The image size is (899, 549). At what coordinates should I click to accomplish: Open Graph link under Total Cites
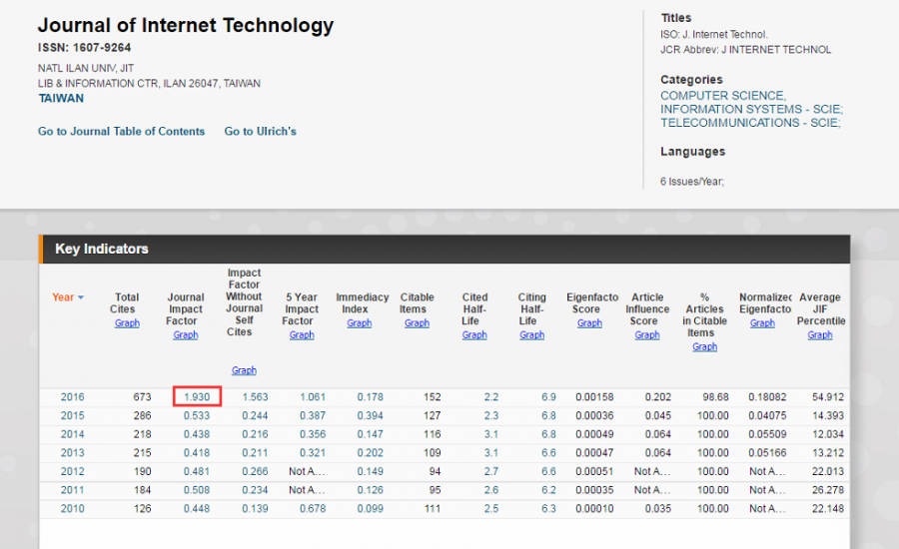(x=127, y=323)
